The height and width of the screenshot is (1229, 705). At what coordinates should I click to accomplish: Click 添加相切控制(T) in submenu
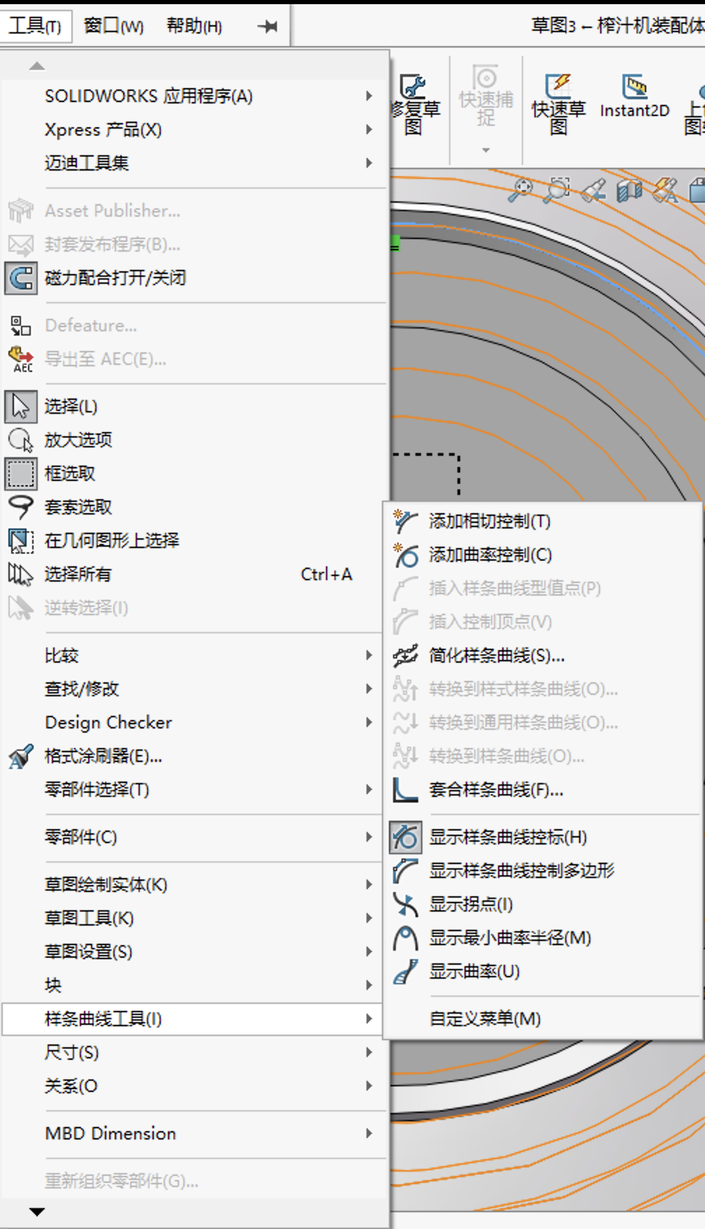click(543, 521)
